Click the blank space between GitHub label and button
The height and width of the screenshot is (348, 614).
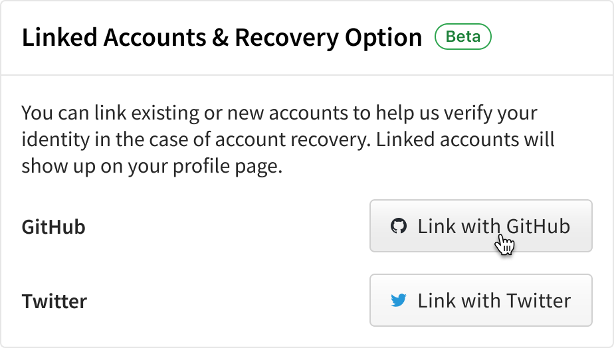226,227
